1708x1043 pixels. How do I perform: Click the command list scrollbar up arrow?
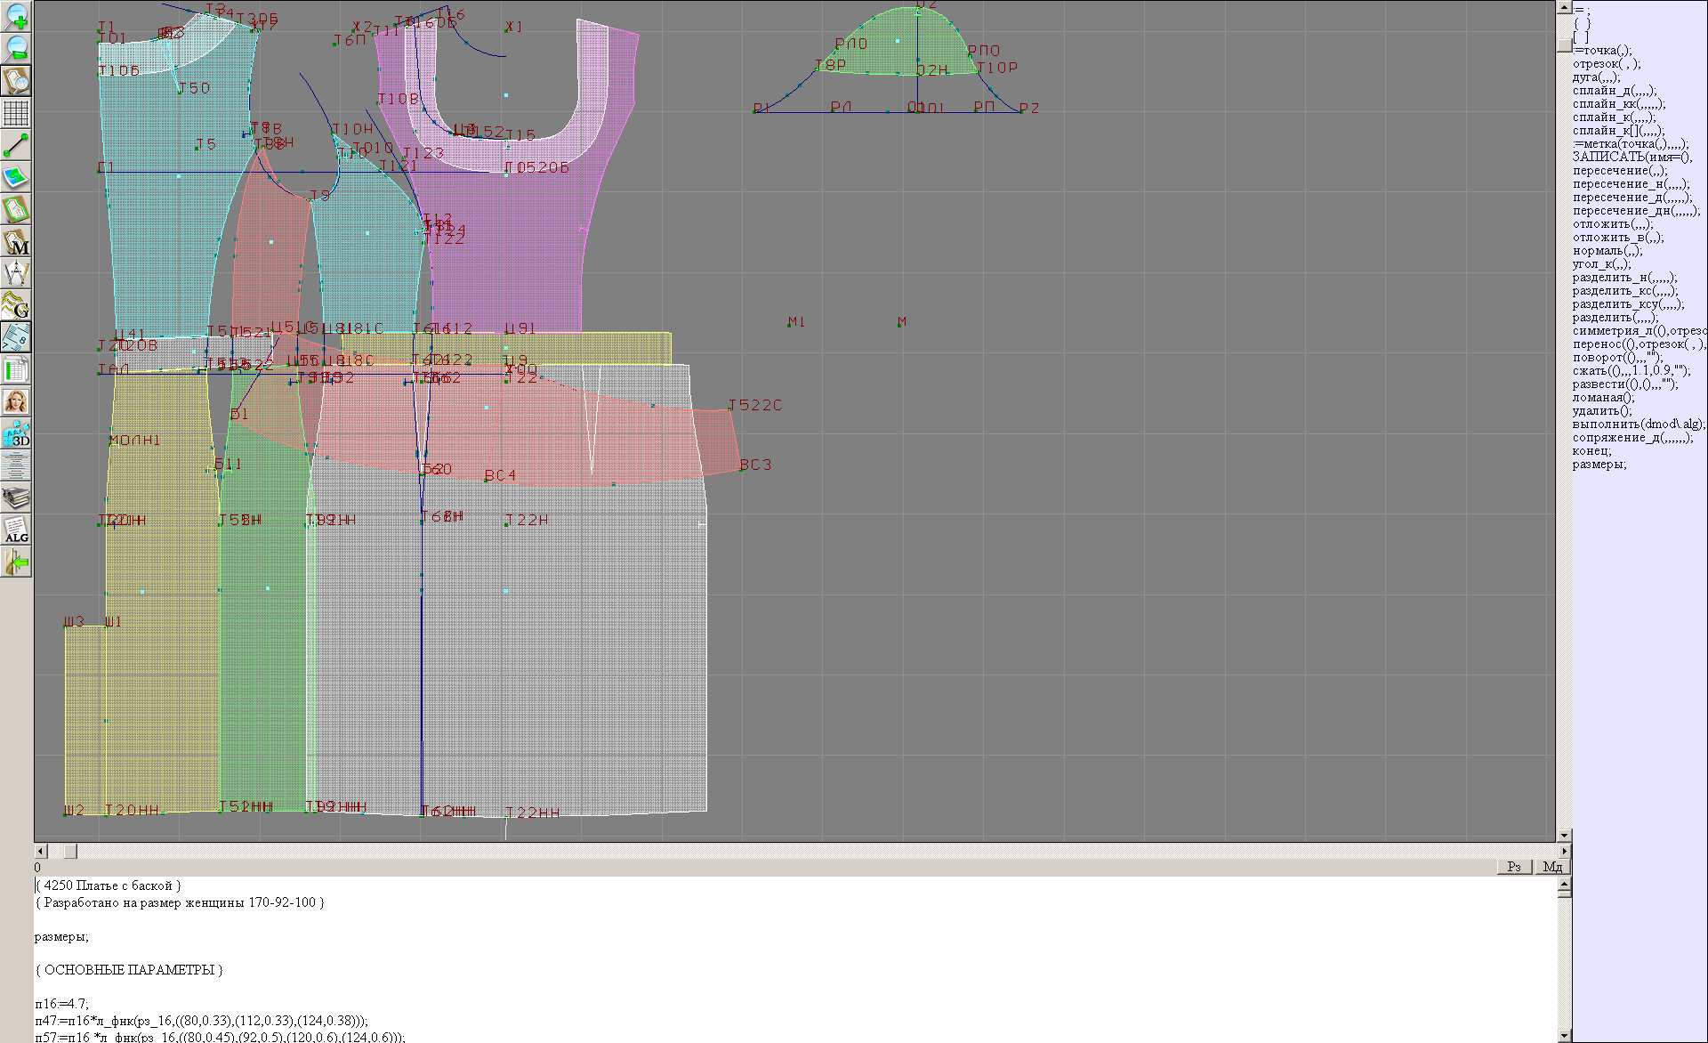pyautogui.click(x=1564, y=7)
